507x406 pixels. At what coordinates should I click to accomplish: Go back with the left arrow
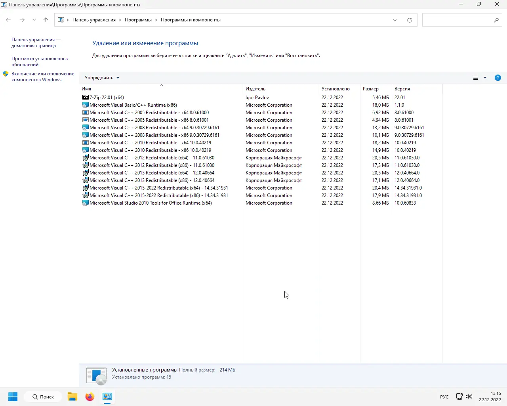click(x=8, y=20)
